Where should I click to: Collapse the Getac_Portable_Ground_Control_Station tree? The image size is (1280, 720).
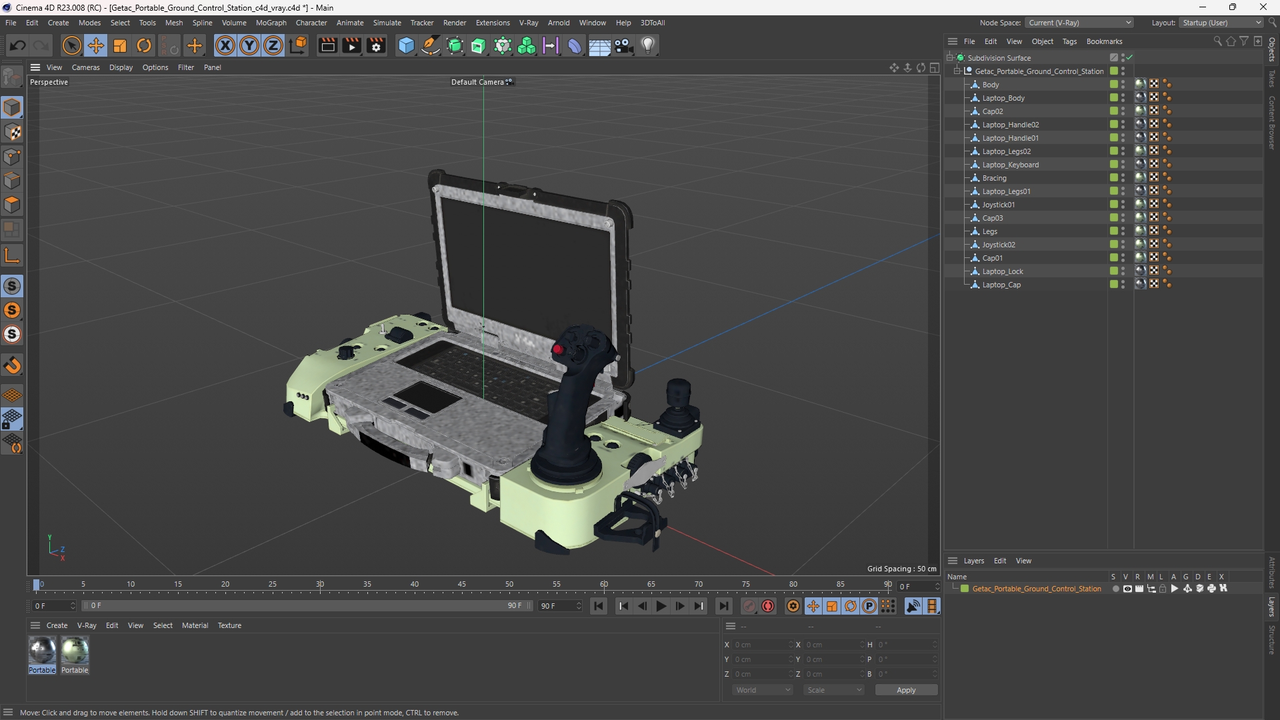pyautogui.click(x=957, y=71)
